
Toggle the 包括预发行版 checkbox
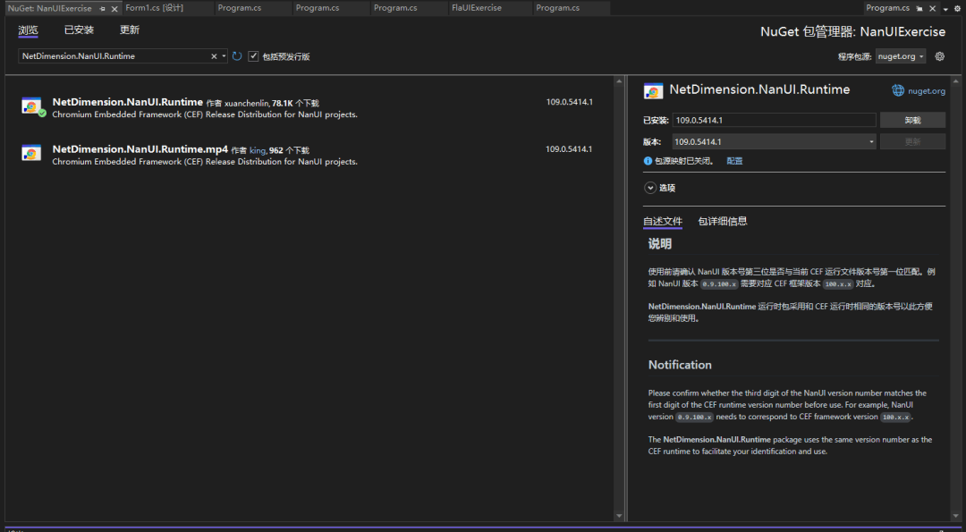pos(253,56)
